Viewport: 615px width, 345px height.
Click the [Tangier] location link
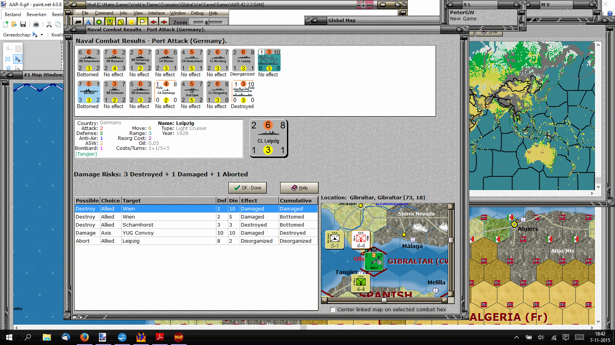(86, 154)
